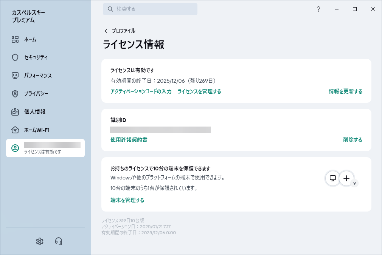The image size is (382, 255).
Task: Open help with question mark icon
Action: (318, 9)
